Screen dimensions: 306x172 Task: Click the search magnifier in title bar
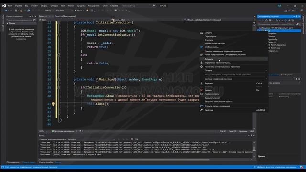click(x=154, y=6)
